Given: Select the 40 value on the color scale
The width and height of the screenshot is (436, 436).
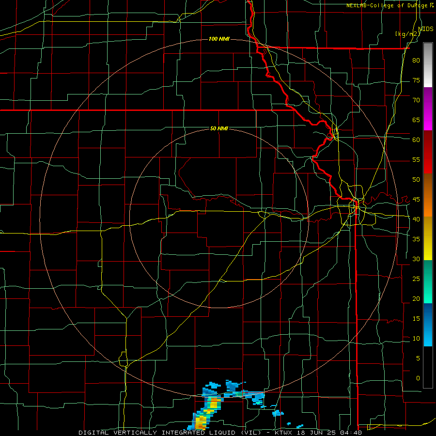Looking at the screenshot, I should tap(416, 219).
